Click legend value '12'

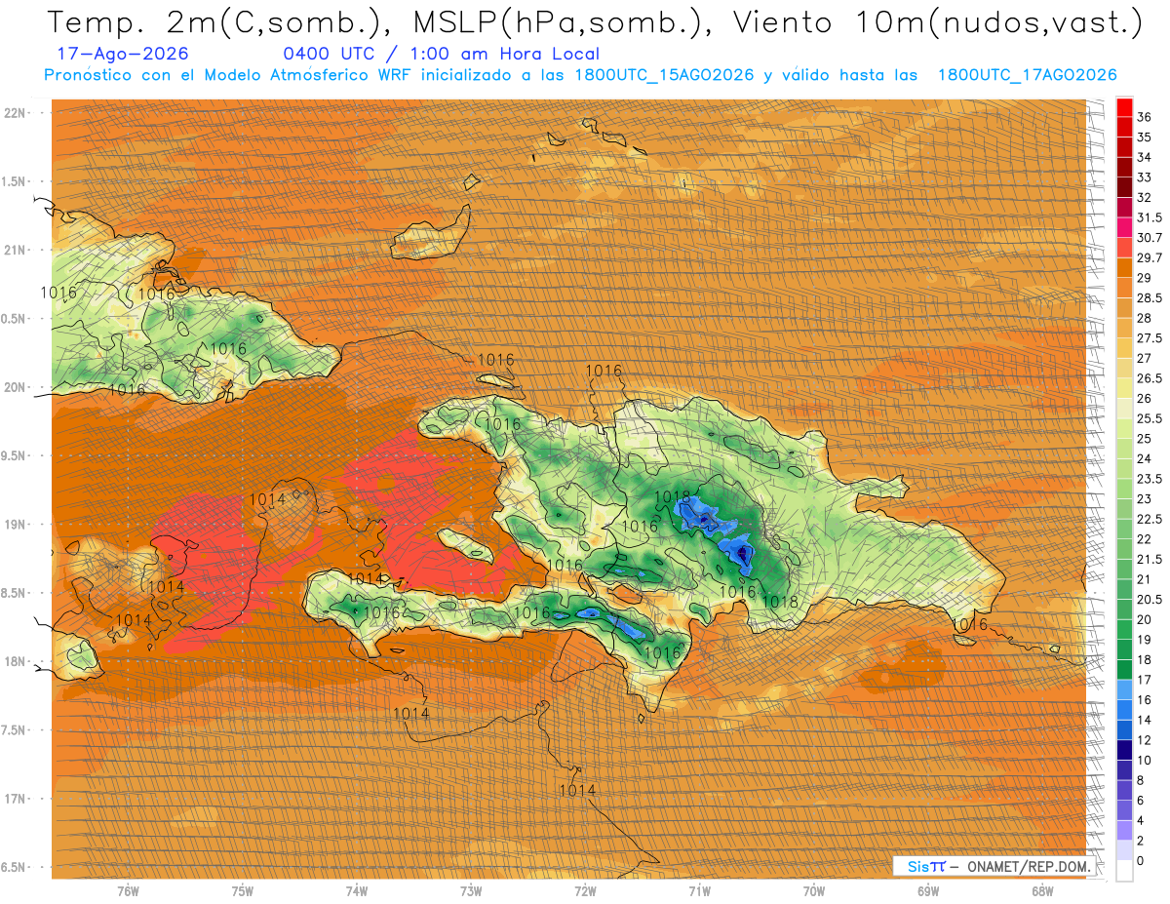click(x=1144, y=739)
